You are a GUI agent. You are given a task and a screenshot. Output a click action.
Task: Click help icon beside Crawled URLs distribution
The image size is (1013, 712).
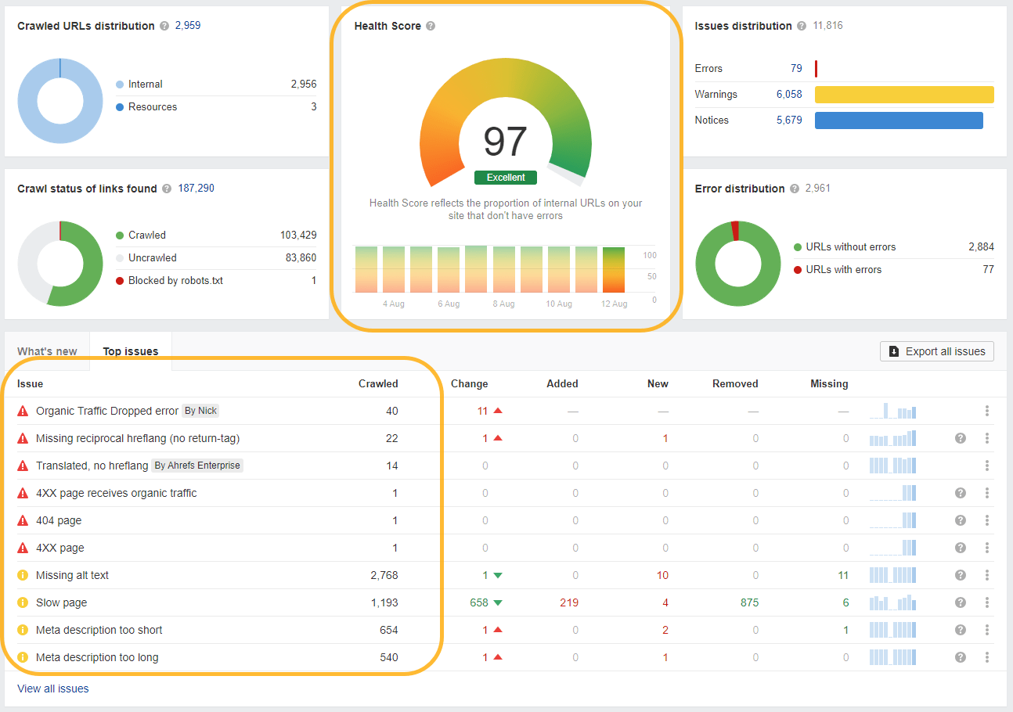(x=164, y=26)
